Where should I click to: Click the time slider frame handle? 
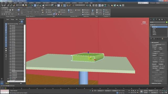pos(8,86)
